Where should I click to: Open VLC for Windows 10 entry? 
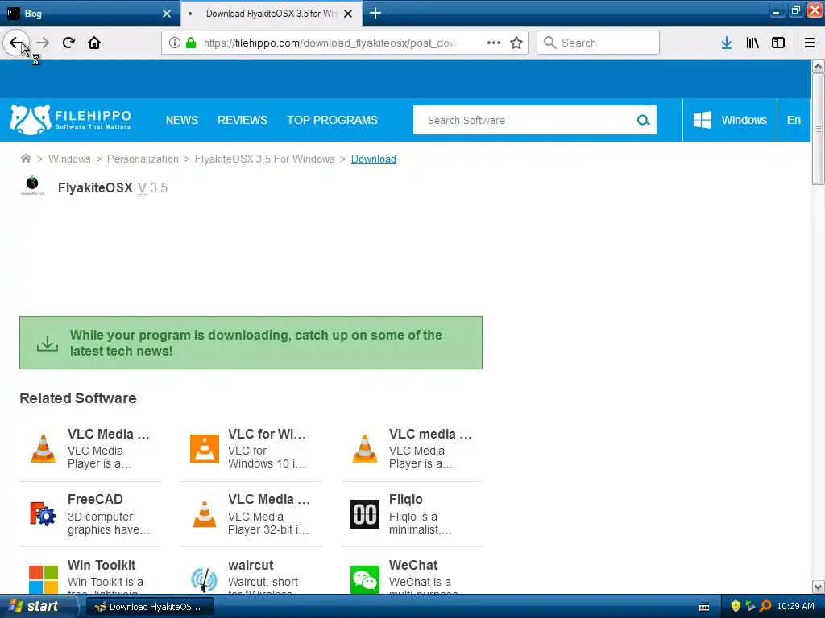(x=251, y=449)
